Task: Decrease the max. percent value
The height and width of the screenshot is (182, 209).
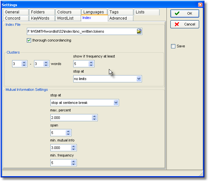Action: click(95, 119)
